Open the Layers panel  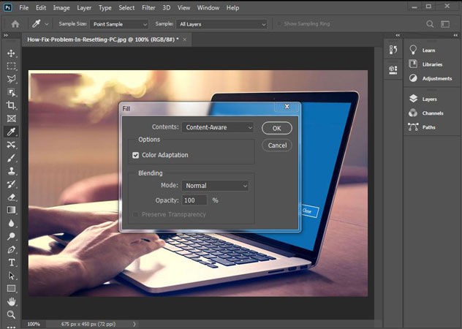tap(428, 99)
